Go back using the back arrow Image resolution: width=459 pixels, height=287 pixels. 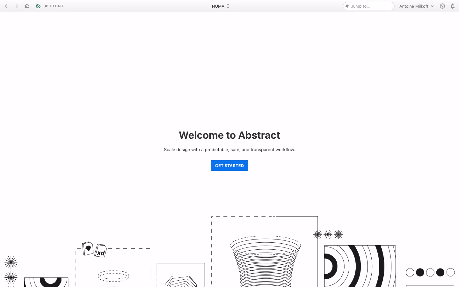(x=6, y=6)
